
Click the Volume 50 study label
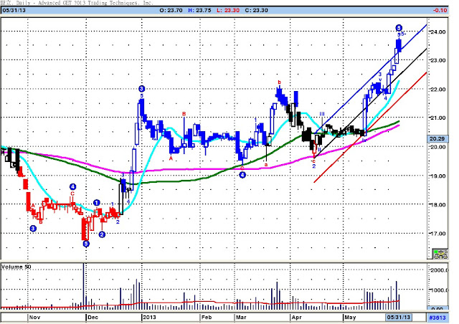(16, 267)
